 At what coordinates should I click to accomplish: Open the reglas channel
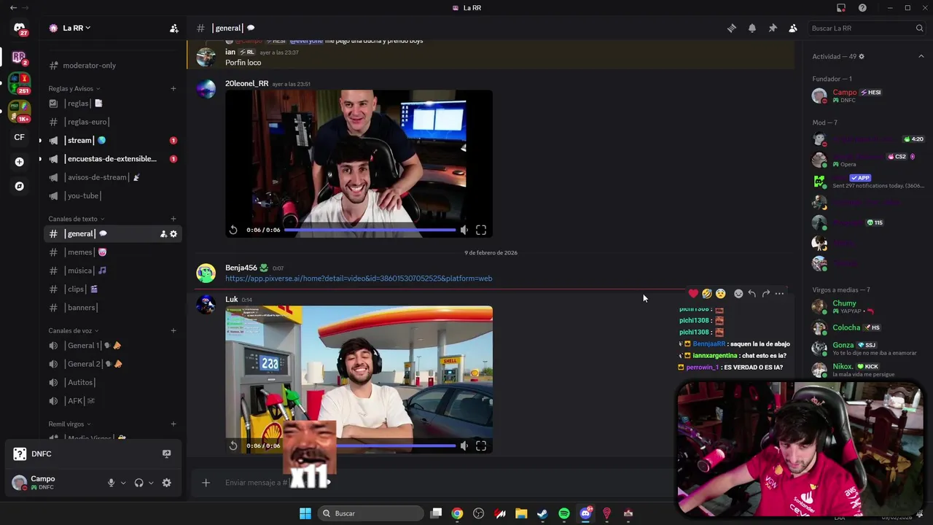coord(112,104)
